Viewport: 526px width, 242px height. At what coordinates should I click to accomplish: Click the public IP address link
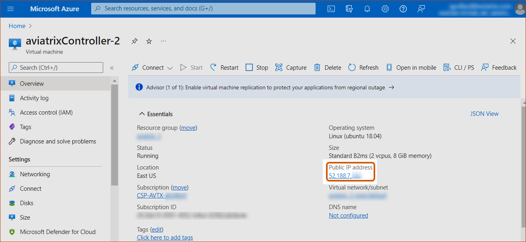pos(345,176)
